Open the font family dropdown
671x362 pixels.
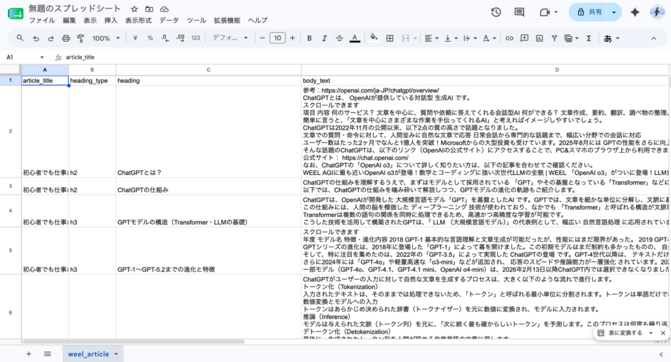[230, 38]
